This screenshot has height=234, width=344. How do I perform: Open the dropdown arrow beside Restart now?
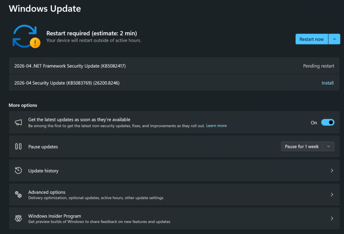pyautogui.click(x=334, y=39)
